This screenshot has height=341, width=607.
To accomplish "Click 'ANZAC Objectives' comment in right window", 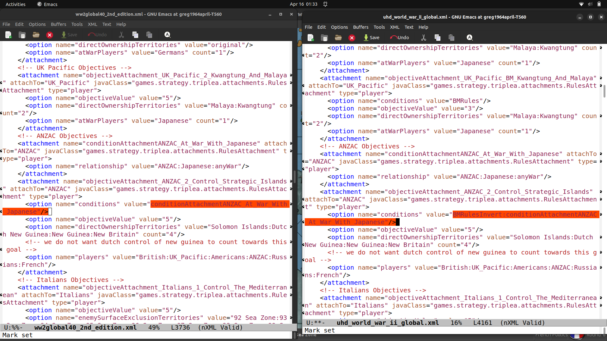I will pos(367,146).
